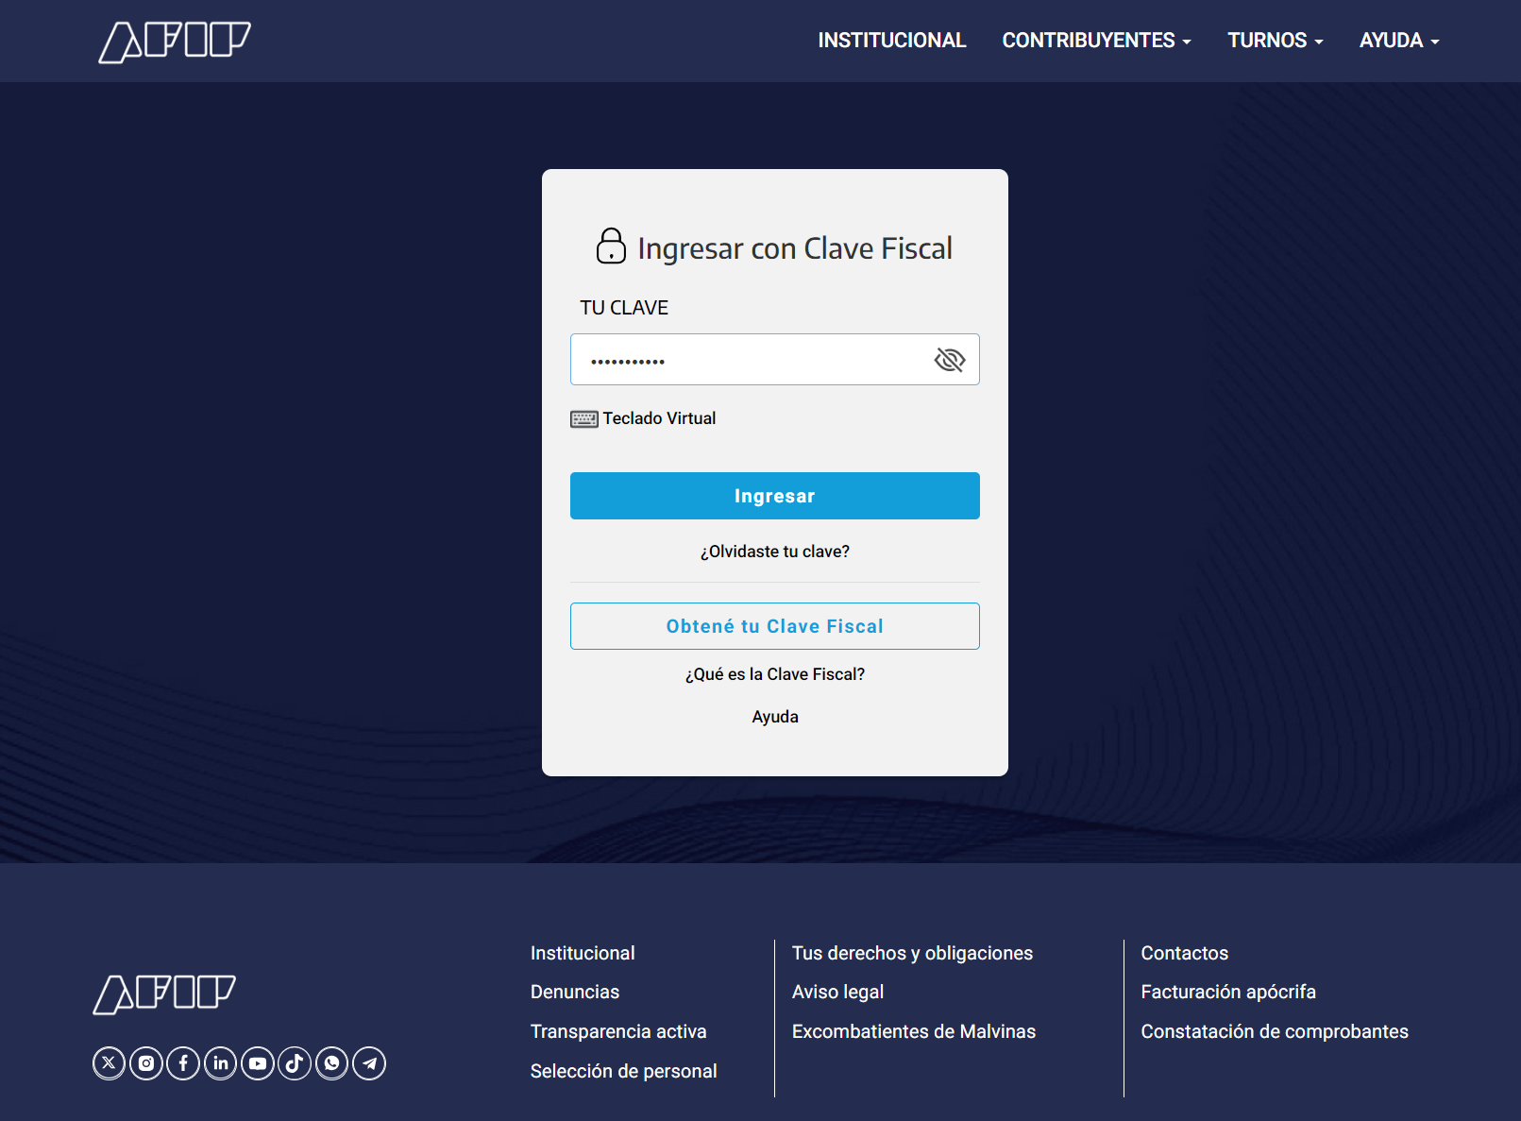Screen dimensions: 1521x1121
Task: Open the footer Denuncias link
Action: coord(575,992)
